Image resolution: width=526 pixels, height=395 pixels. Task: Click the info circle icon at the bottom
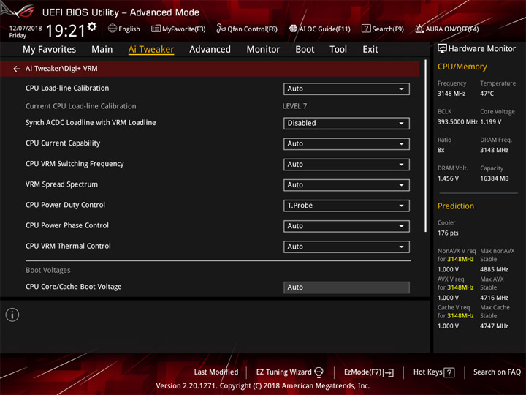pos(12,315)
